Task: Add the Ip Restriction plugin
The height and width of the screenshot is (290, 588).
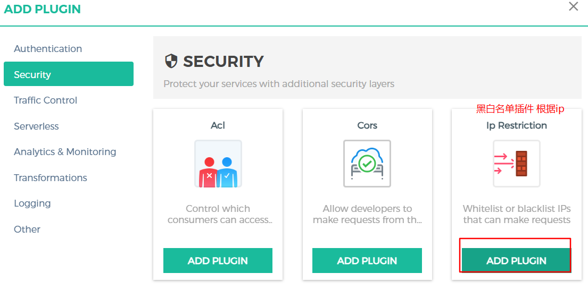Action: (516, 261)
